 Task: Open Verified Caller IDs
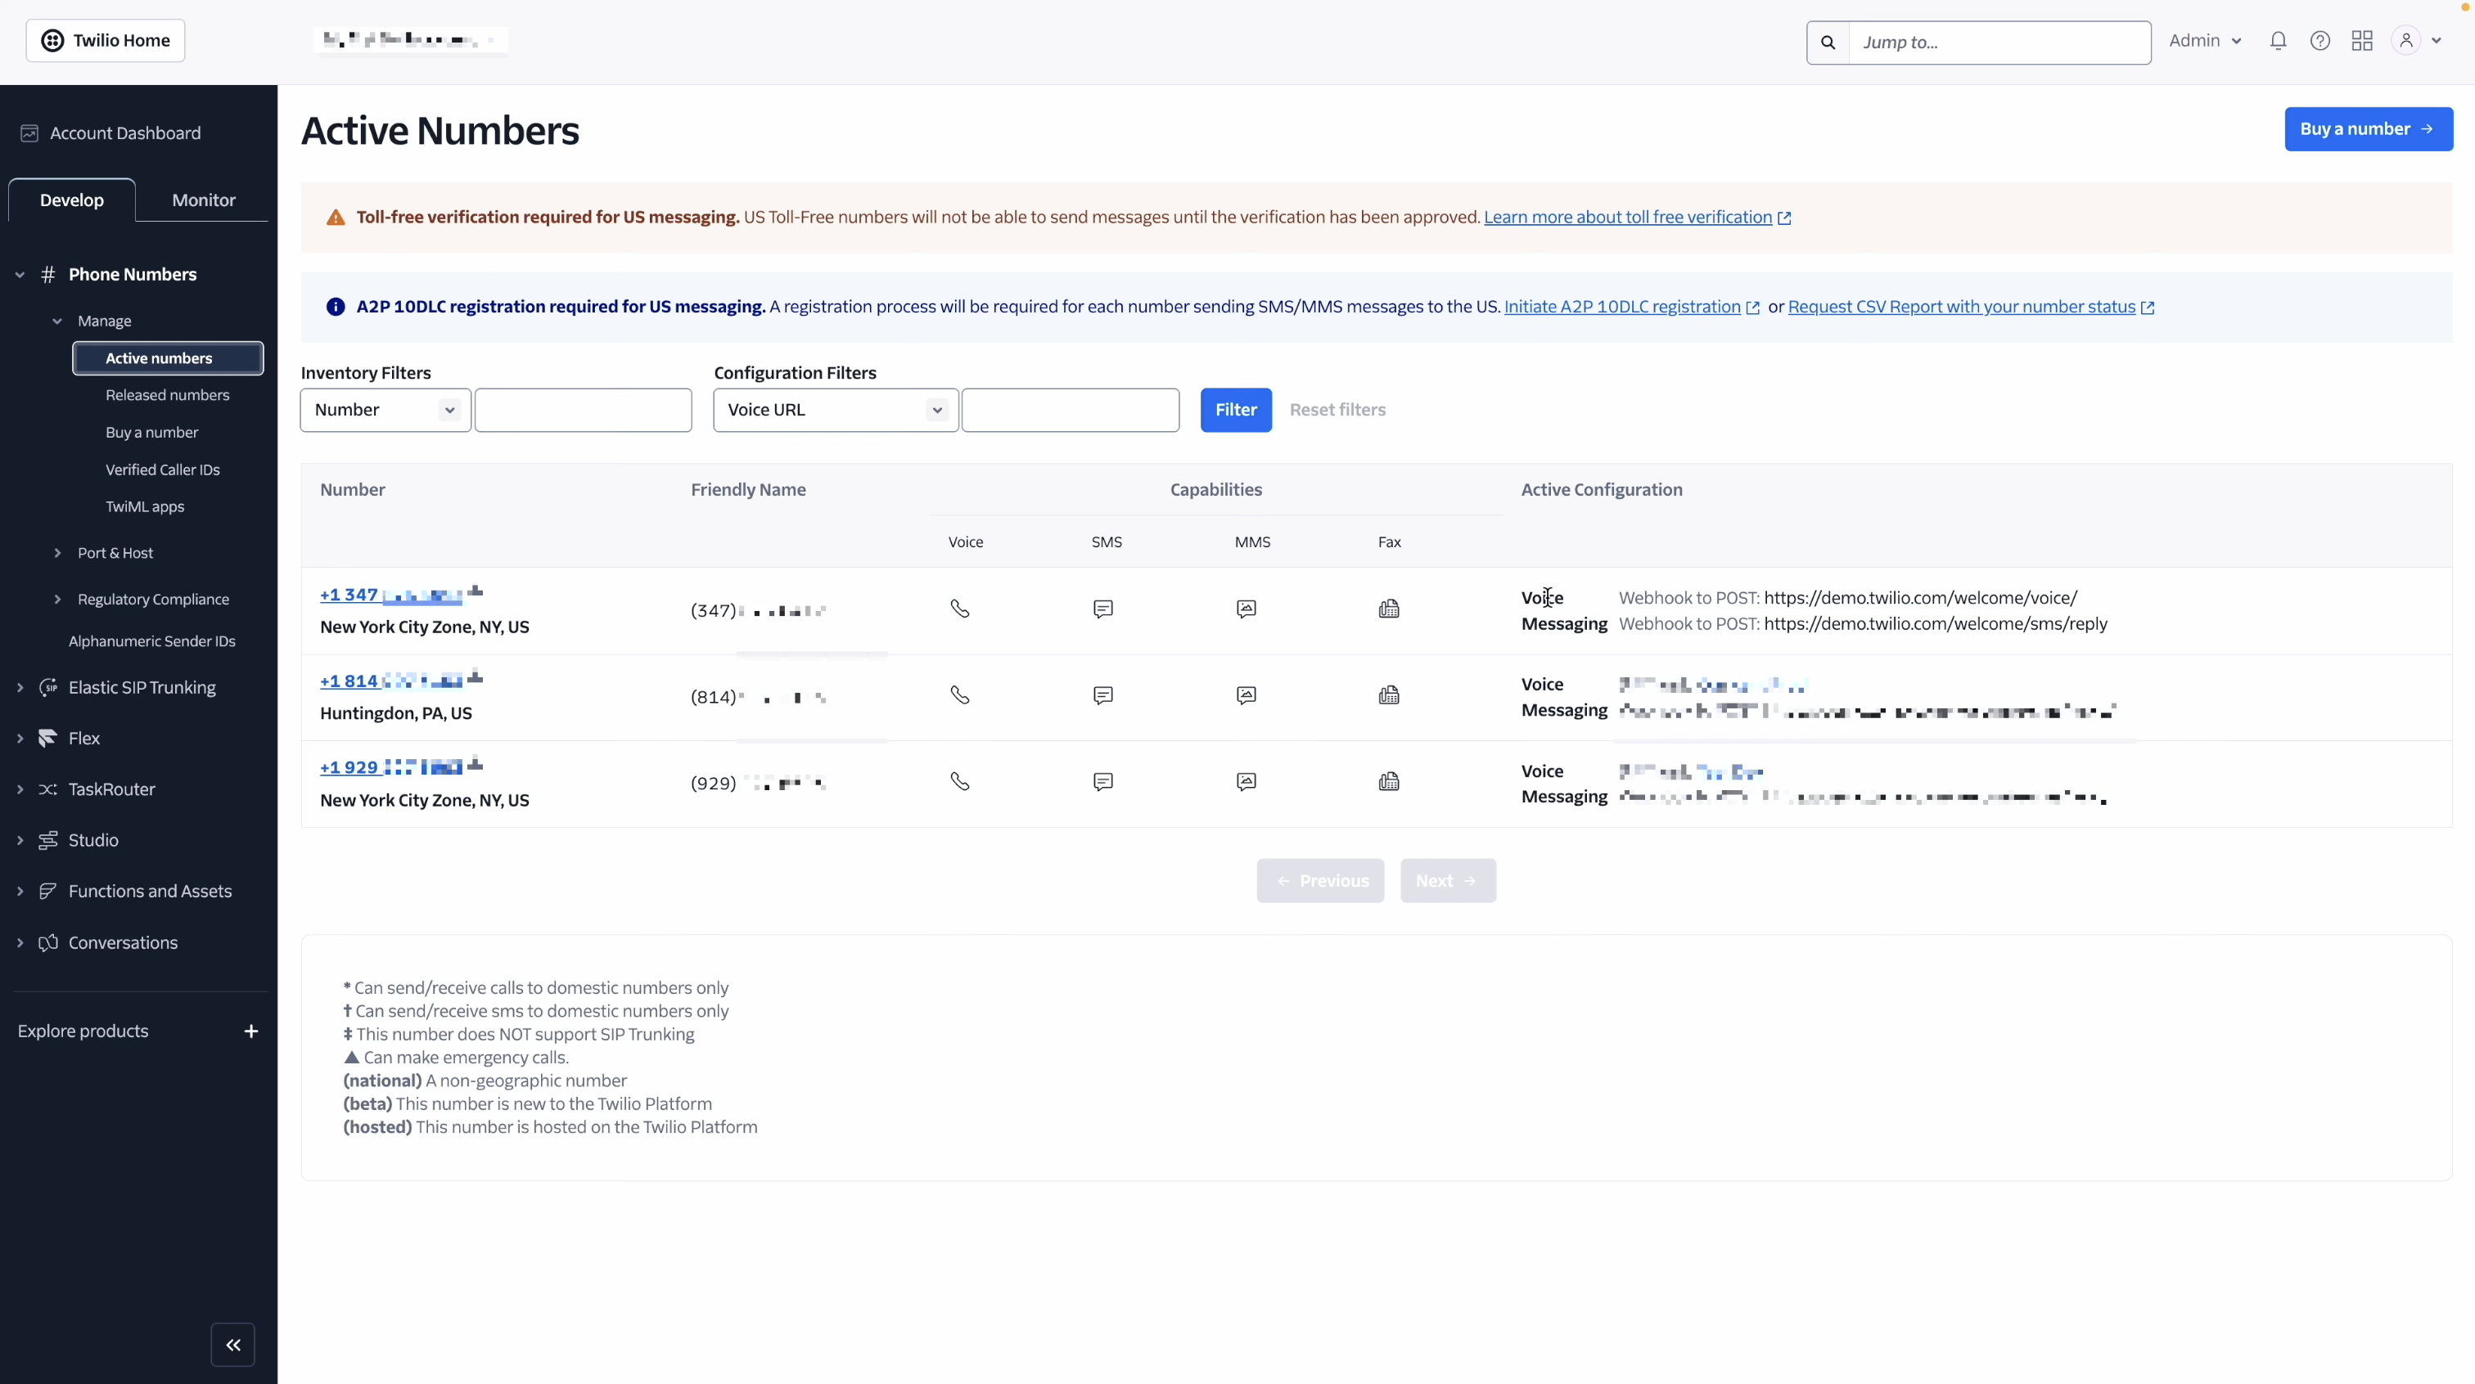point(162,470)
